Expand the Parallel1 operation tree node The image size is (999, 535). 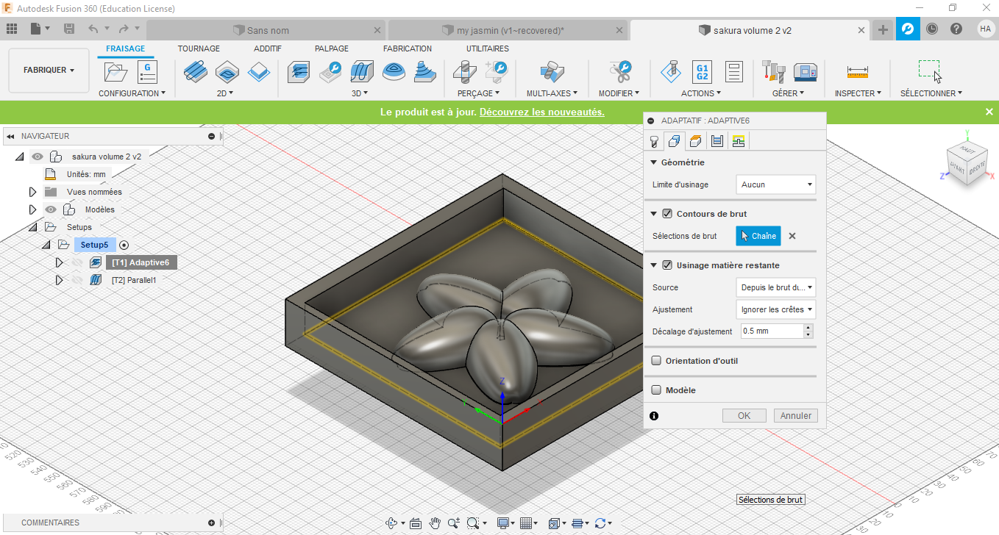(60, 280)
